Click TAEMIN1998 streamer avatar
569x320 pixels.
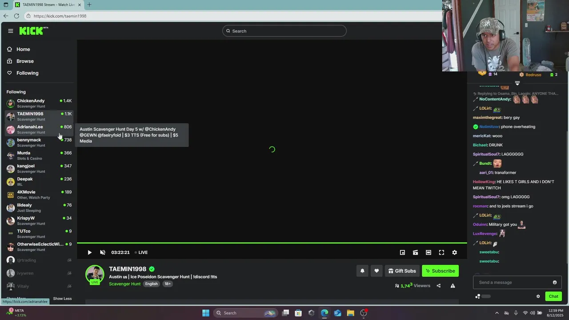click(x=95, y=275)
